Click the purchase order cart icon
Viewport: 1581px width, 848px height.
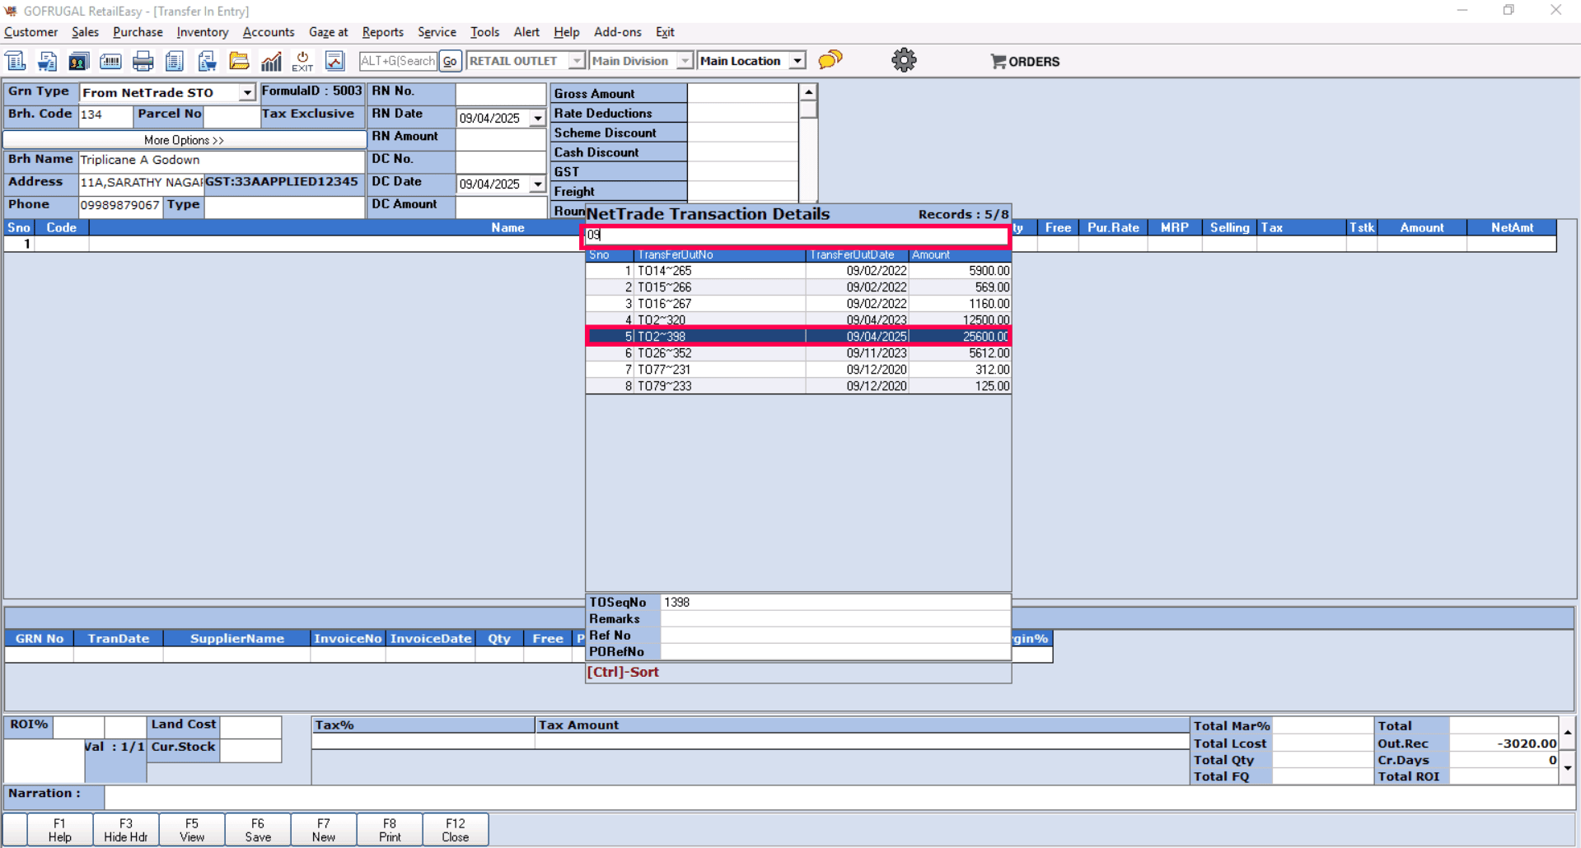coord(207,61)
